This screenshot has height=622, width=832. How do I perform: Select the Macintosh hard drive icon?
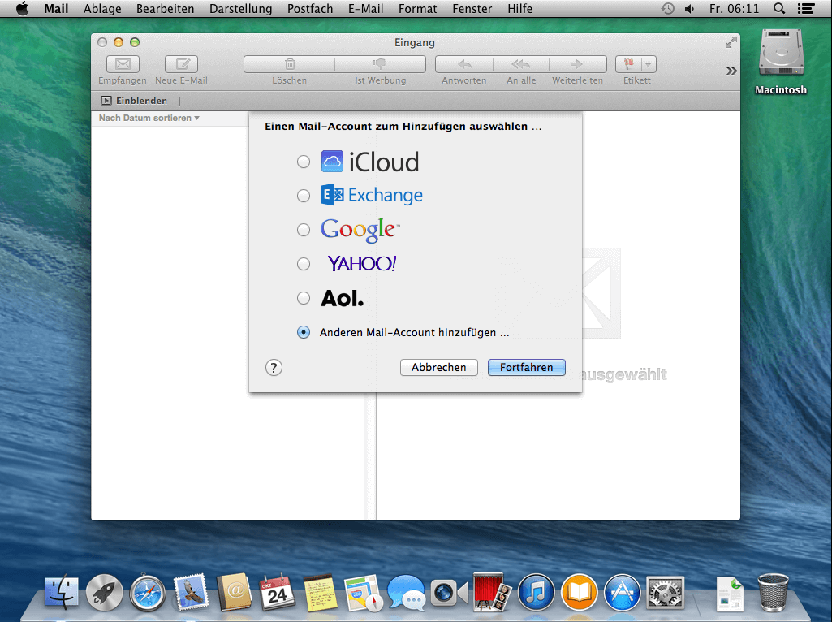pyautogui.click(x=781, y=53)
